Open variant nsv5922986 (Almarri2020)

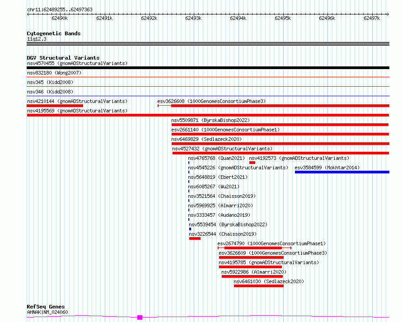pos(254,272)
